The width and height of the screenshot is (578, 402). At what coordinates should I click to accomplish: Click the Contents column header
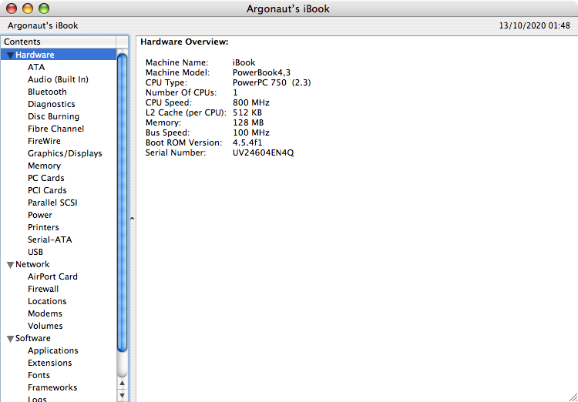click(59, 42)
